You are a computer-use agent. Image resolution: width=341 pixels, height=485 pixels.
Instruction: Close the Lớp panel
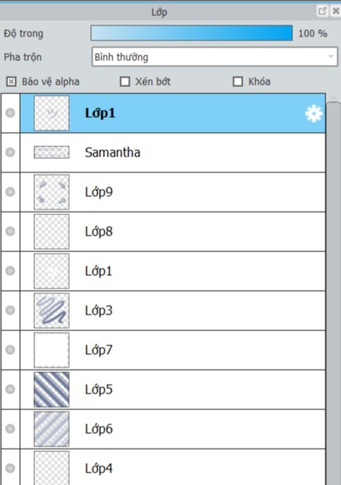pos(335,11)
